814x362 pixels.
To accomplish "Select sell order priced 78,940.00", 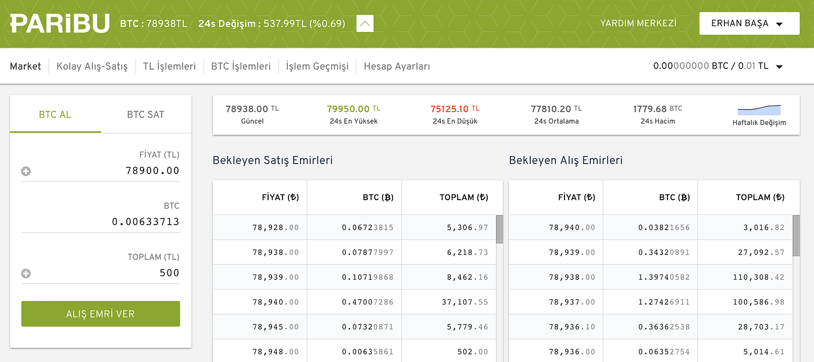I will click(354, 302).
